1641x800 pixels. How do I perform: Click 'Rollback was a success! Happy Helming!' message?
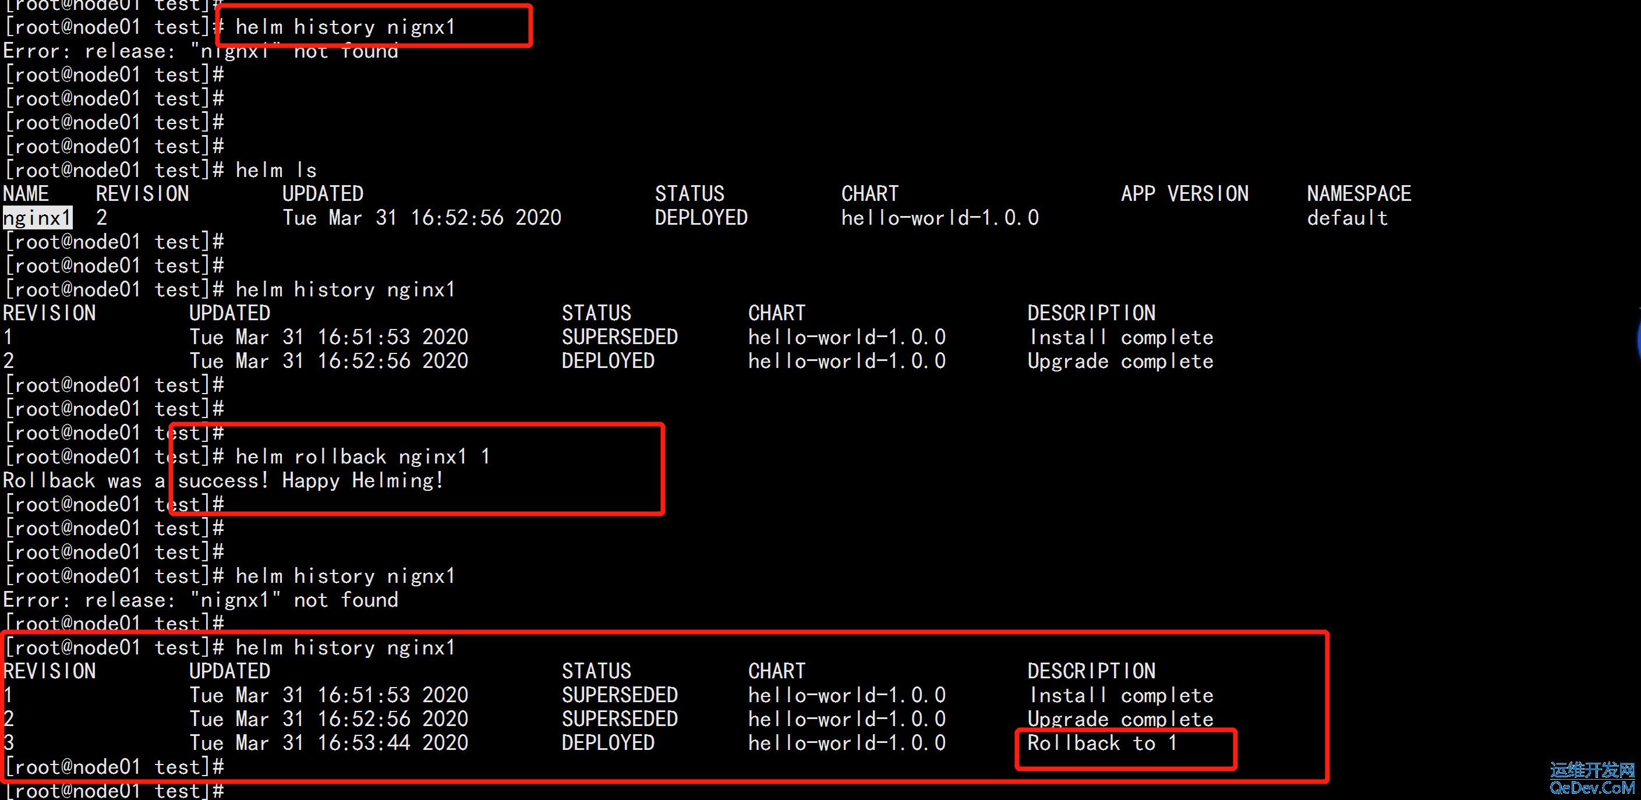coord(223,480)
